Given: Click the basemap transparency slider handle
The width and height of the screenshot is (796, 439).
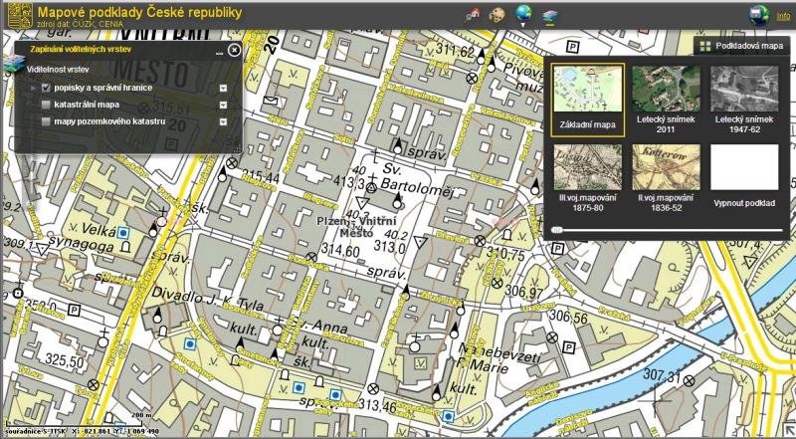Looking at the screenshot, I should coord(555,229).
